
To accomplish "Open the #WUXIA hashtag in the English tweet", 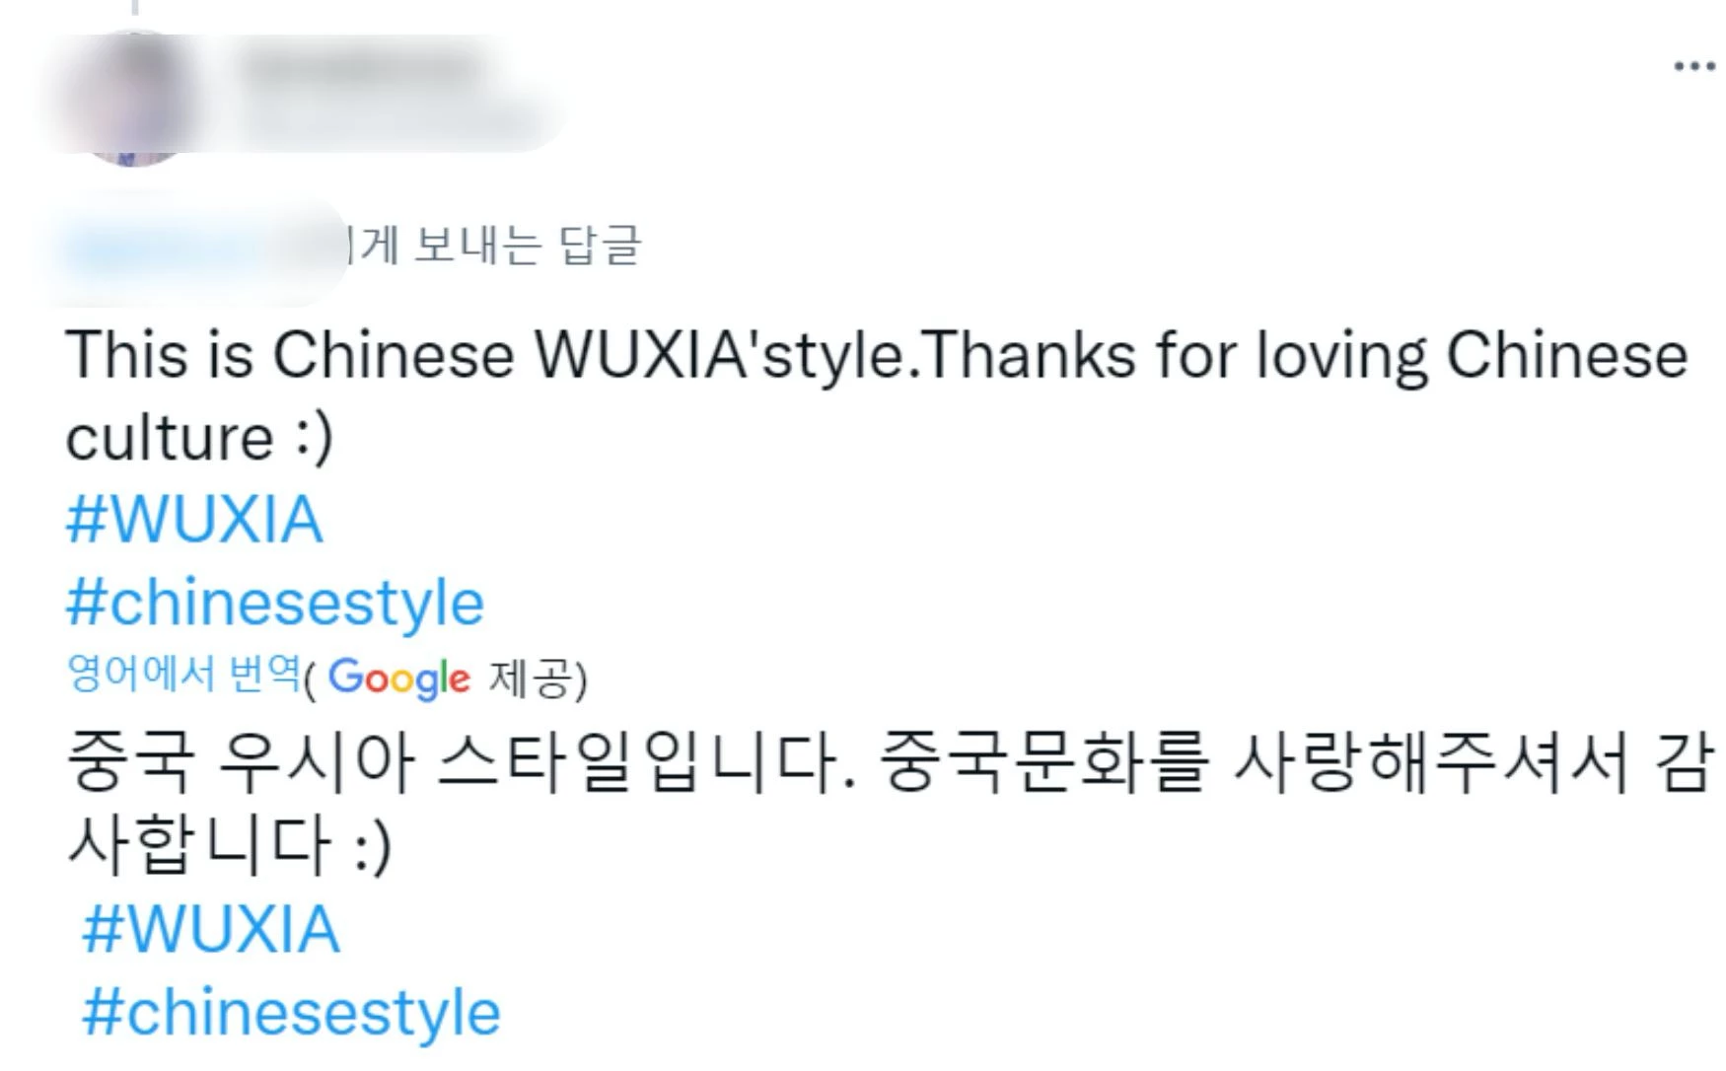I will [x=194, y=519].
